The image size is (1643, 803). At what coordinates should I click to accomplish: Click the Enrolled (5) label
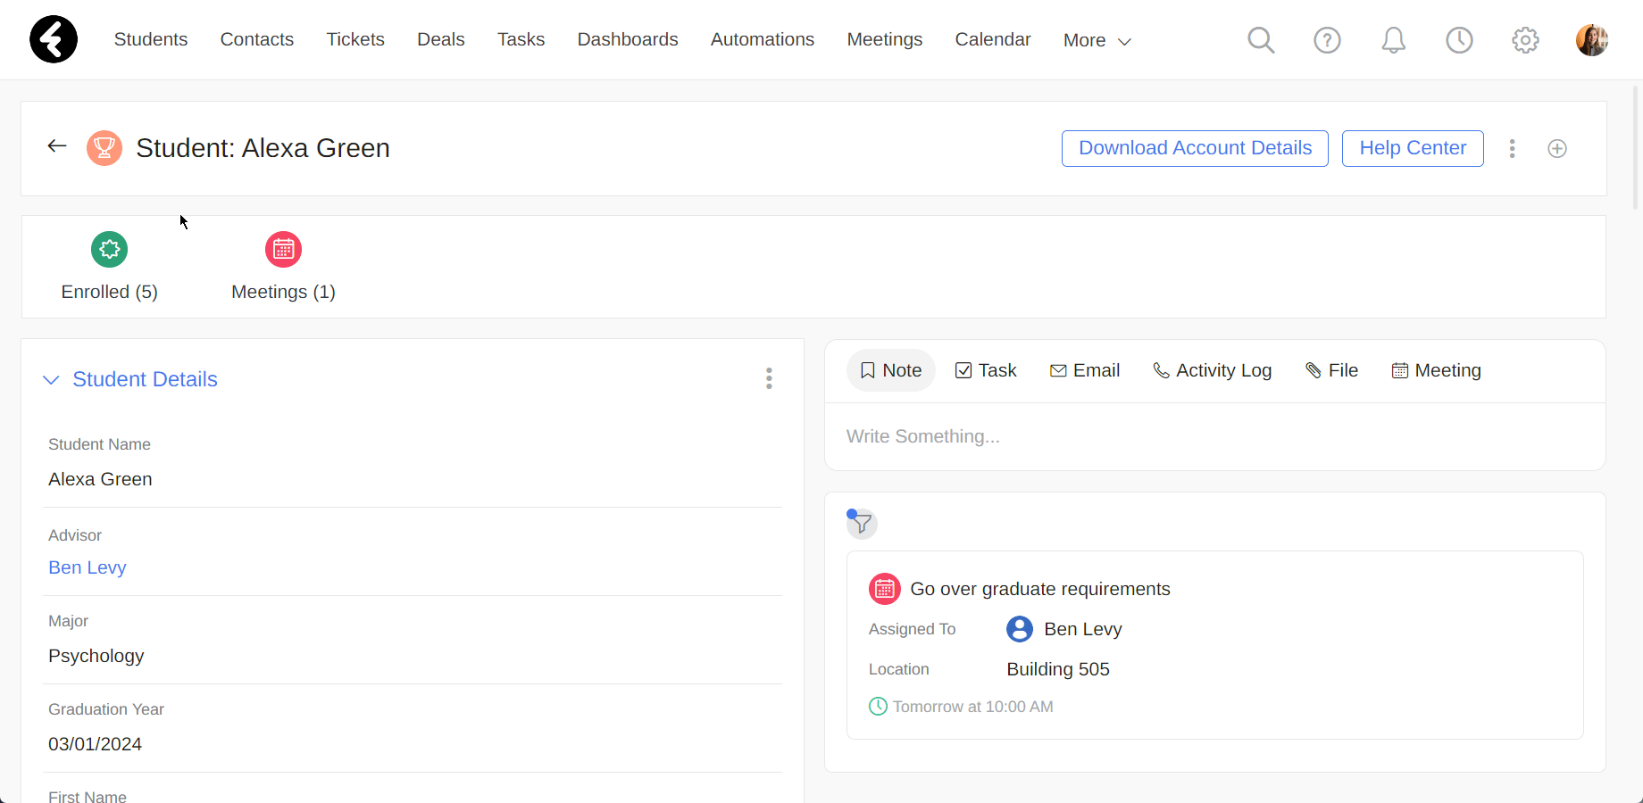tap(109, 292)
